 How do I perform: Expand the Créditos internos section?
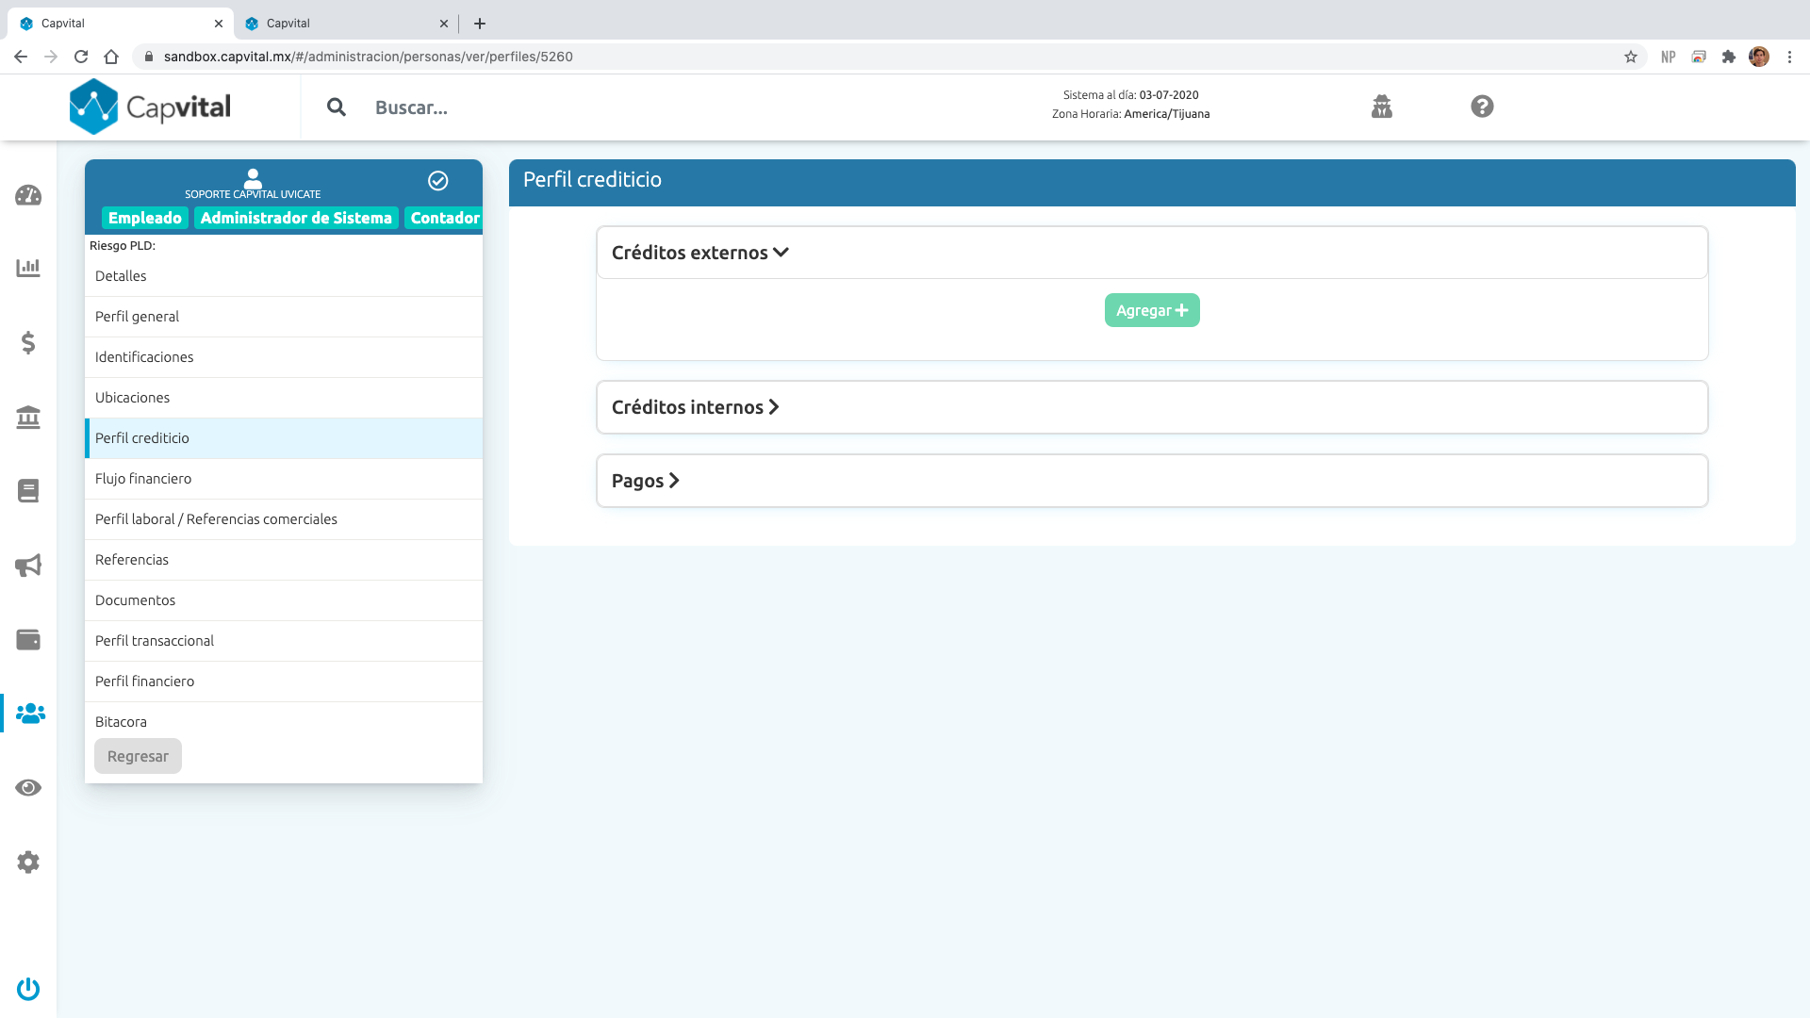click(695, 407)
